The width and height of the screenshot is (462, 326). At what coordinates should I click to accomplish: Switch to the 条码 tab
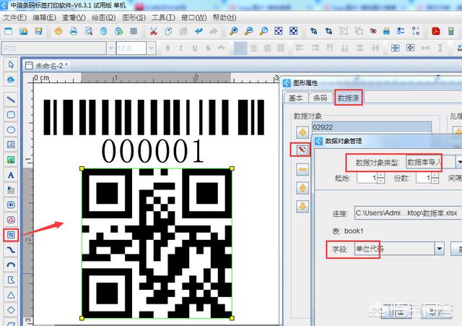point(321,98)
